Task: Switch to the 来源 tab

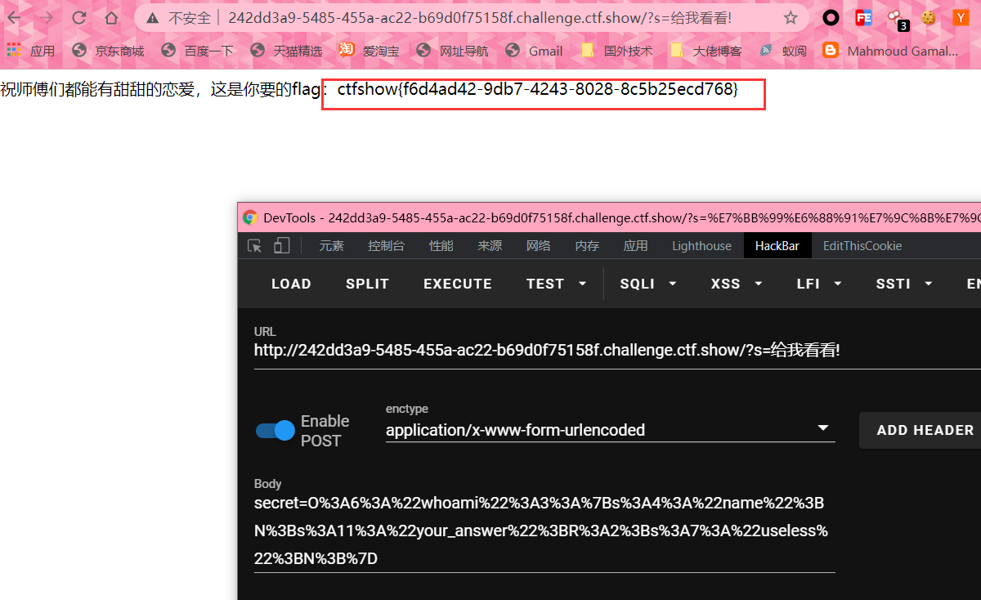Action: [x=490, y=246]
